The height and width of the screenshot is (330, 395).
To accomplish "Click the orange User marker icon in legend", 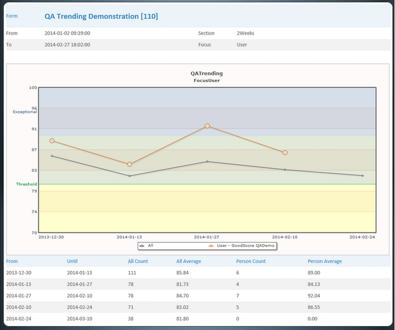I will [x=211, y=246].
